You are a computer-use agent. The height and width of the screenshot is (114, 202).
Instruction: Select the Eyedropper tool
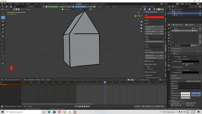[3, 37]
